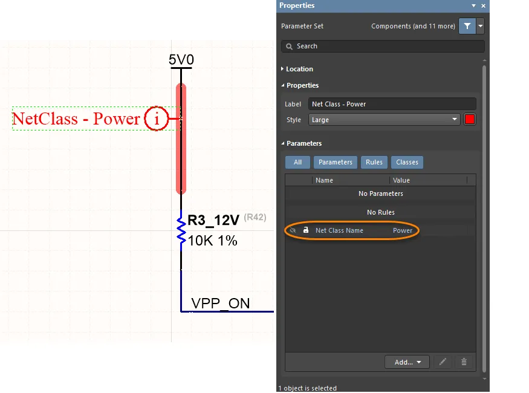This screenshot has width=529, height=393.
Task: Select the Classes filter tab
Action: click(x=407, y=162)
